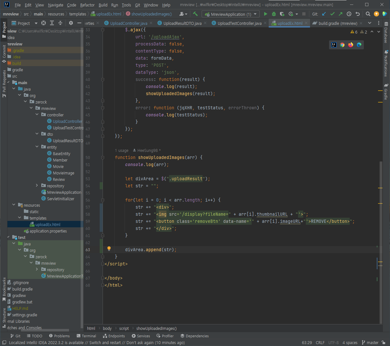The width and height of the screenshot is (390, 346).
Task: Push commits with the Git arrow icon
Action: click(x=341, y=14)
